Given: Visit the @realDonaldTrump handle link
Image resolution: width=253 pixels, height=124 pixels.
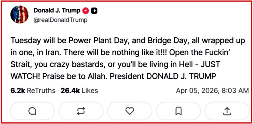Looking at the screenshot, I should point(60,20).
